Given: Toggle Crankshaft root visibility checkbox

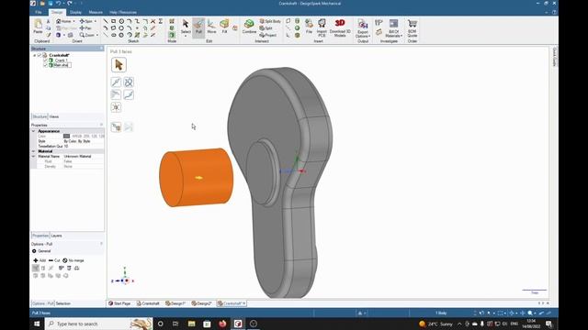Looking at the screenshot, I should 40,55.
